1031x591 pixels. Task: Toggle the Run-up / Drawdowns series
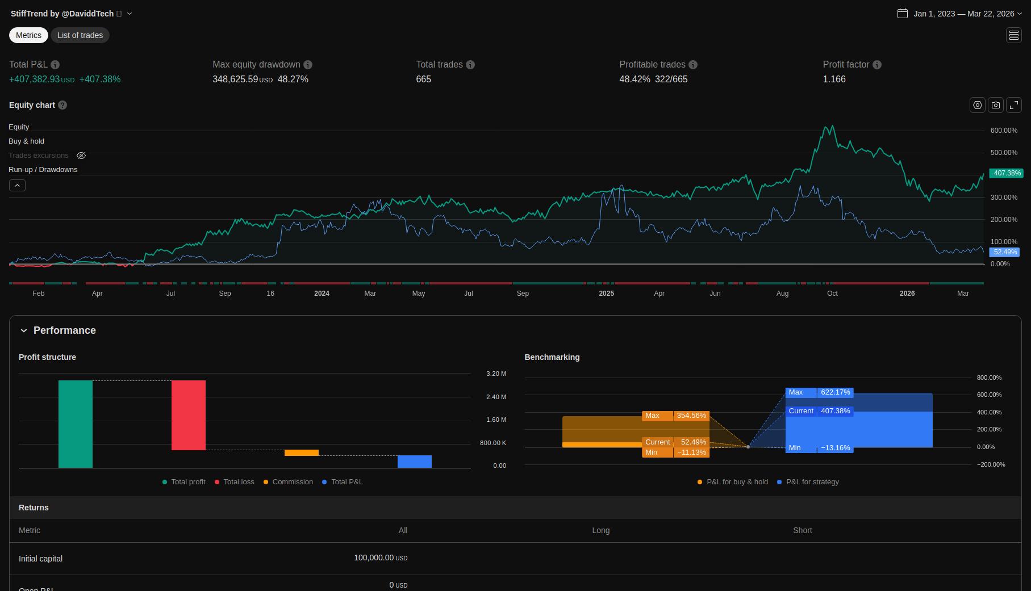click(43, 170)
